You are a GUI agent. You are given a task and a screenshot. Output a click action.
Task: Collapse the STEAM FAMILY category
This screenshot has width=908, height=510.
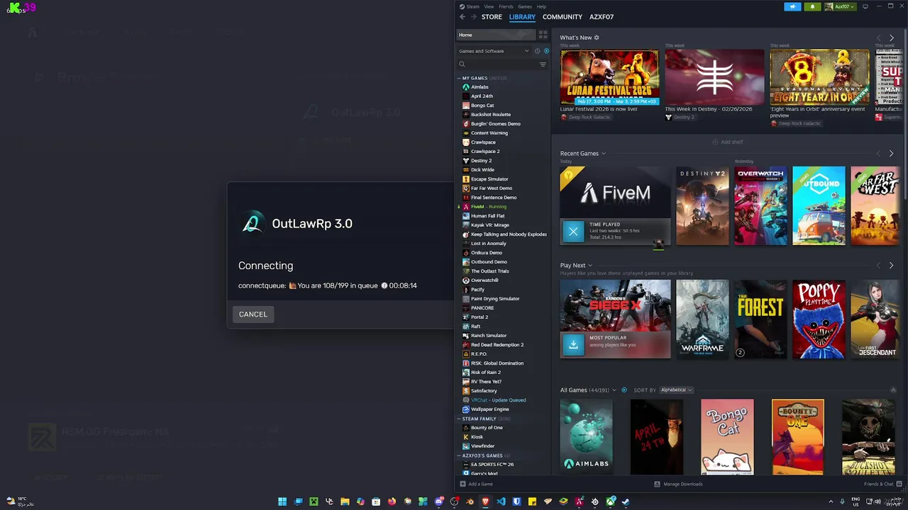pyautogui.click(x=459, y=419)
